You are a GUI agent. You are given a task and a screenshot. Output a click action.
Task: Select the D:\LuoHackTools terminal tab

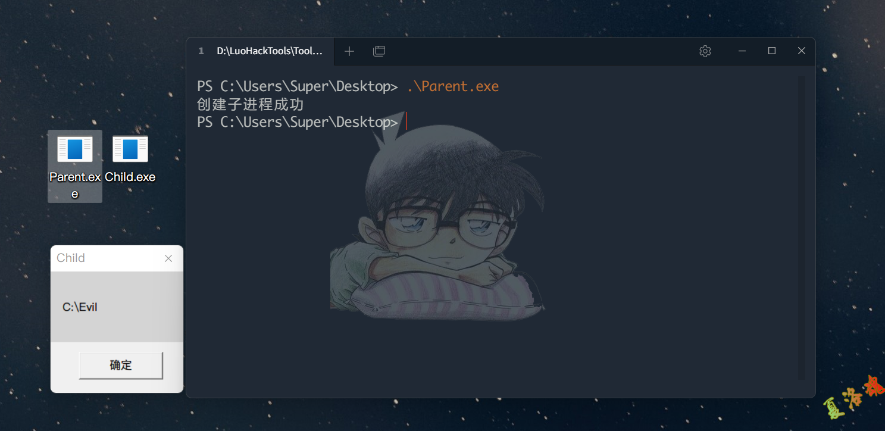click(261, 51)
